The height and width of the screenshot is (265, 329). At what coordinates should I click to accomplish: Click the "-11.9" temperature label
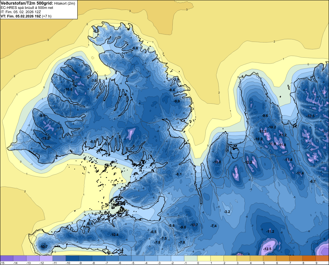[272, 144]
